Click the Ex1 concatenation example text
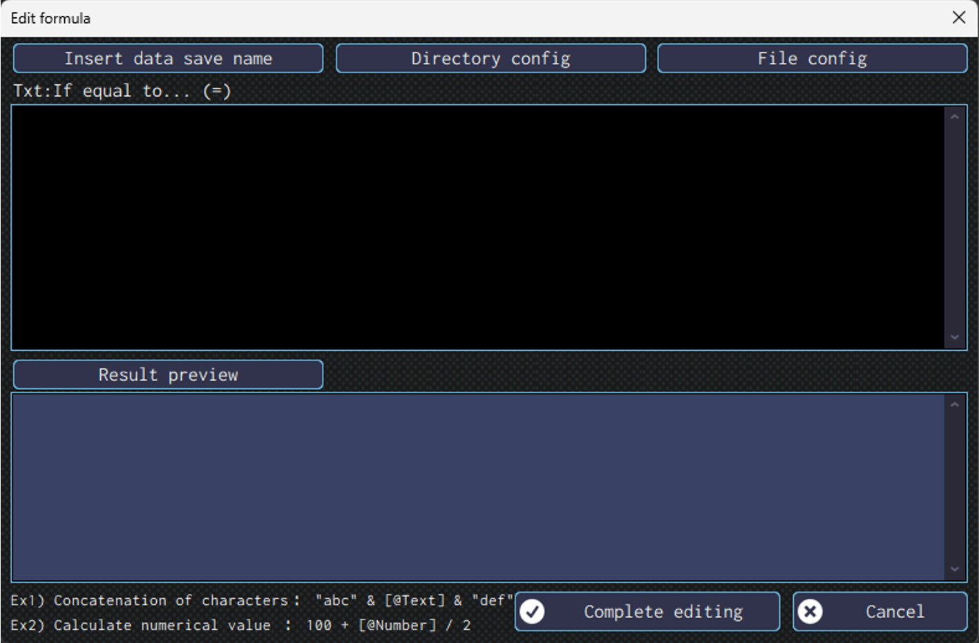979x643 pixels. click(262, 600)
